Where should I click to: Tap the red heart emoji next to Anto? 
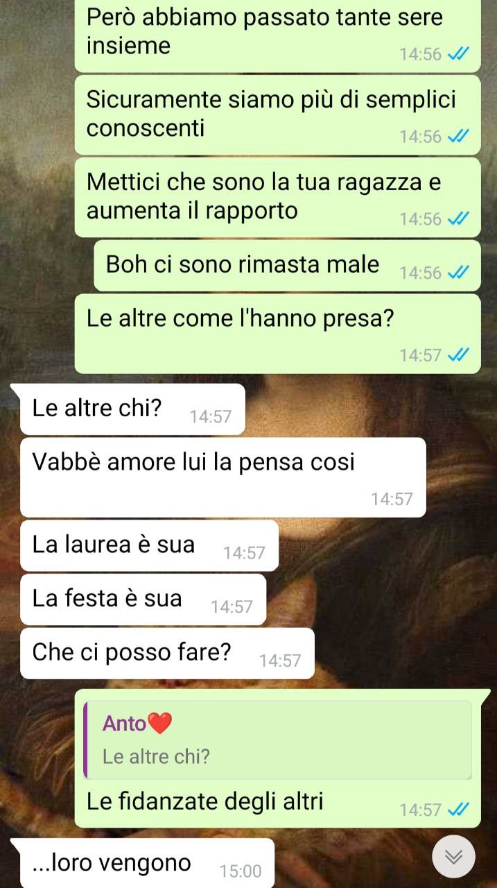pos(160,724)
